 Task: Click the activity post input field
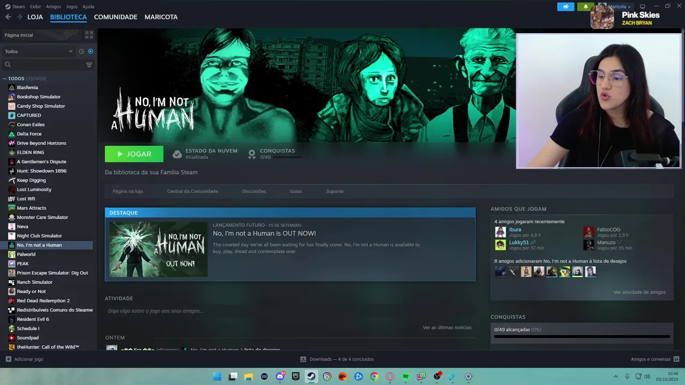tap(290, 311)
